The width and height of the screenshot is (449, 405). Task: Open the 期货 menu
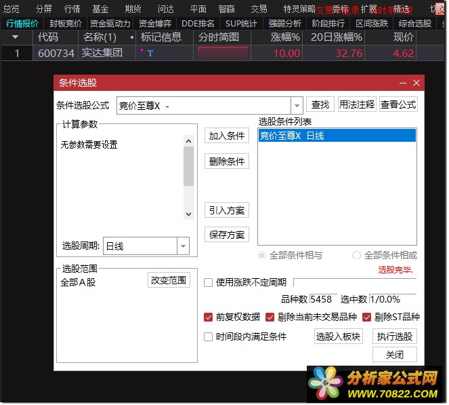tap(133, 9)
